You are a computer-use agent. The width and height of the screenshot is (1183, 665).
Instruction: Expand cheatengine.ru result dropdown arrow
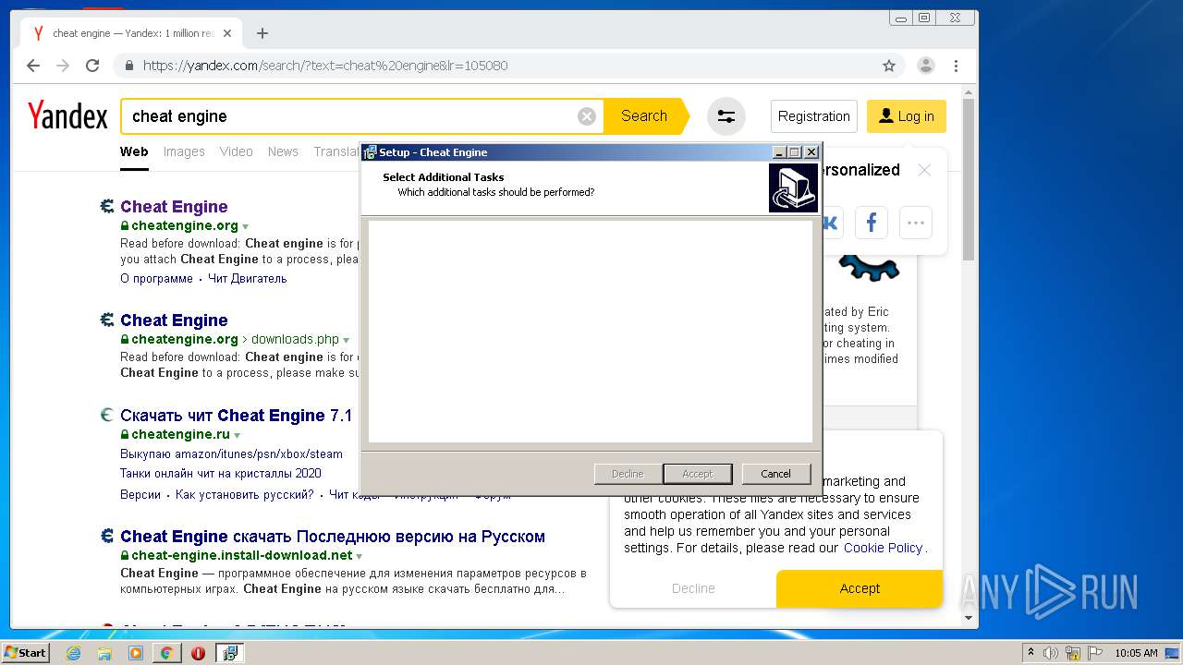(237, 435)
